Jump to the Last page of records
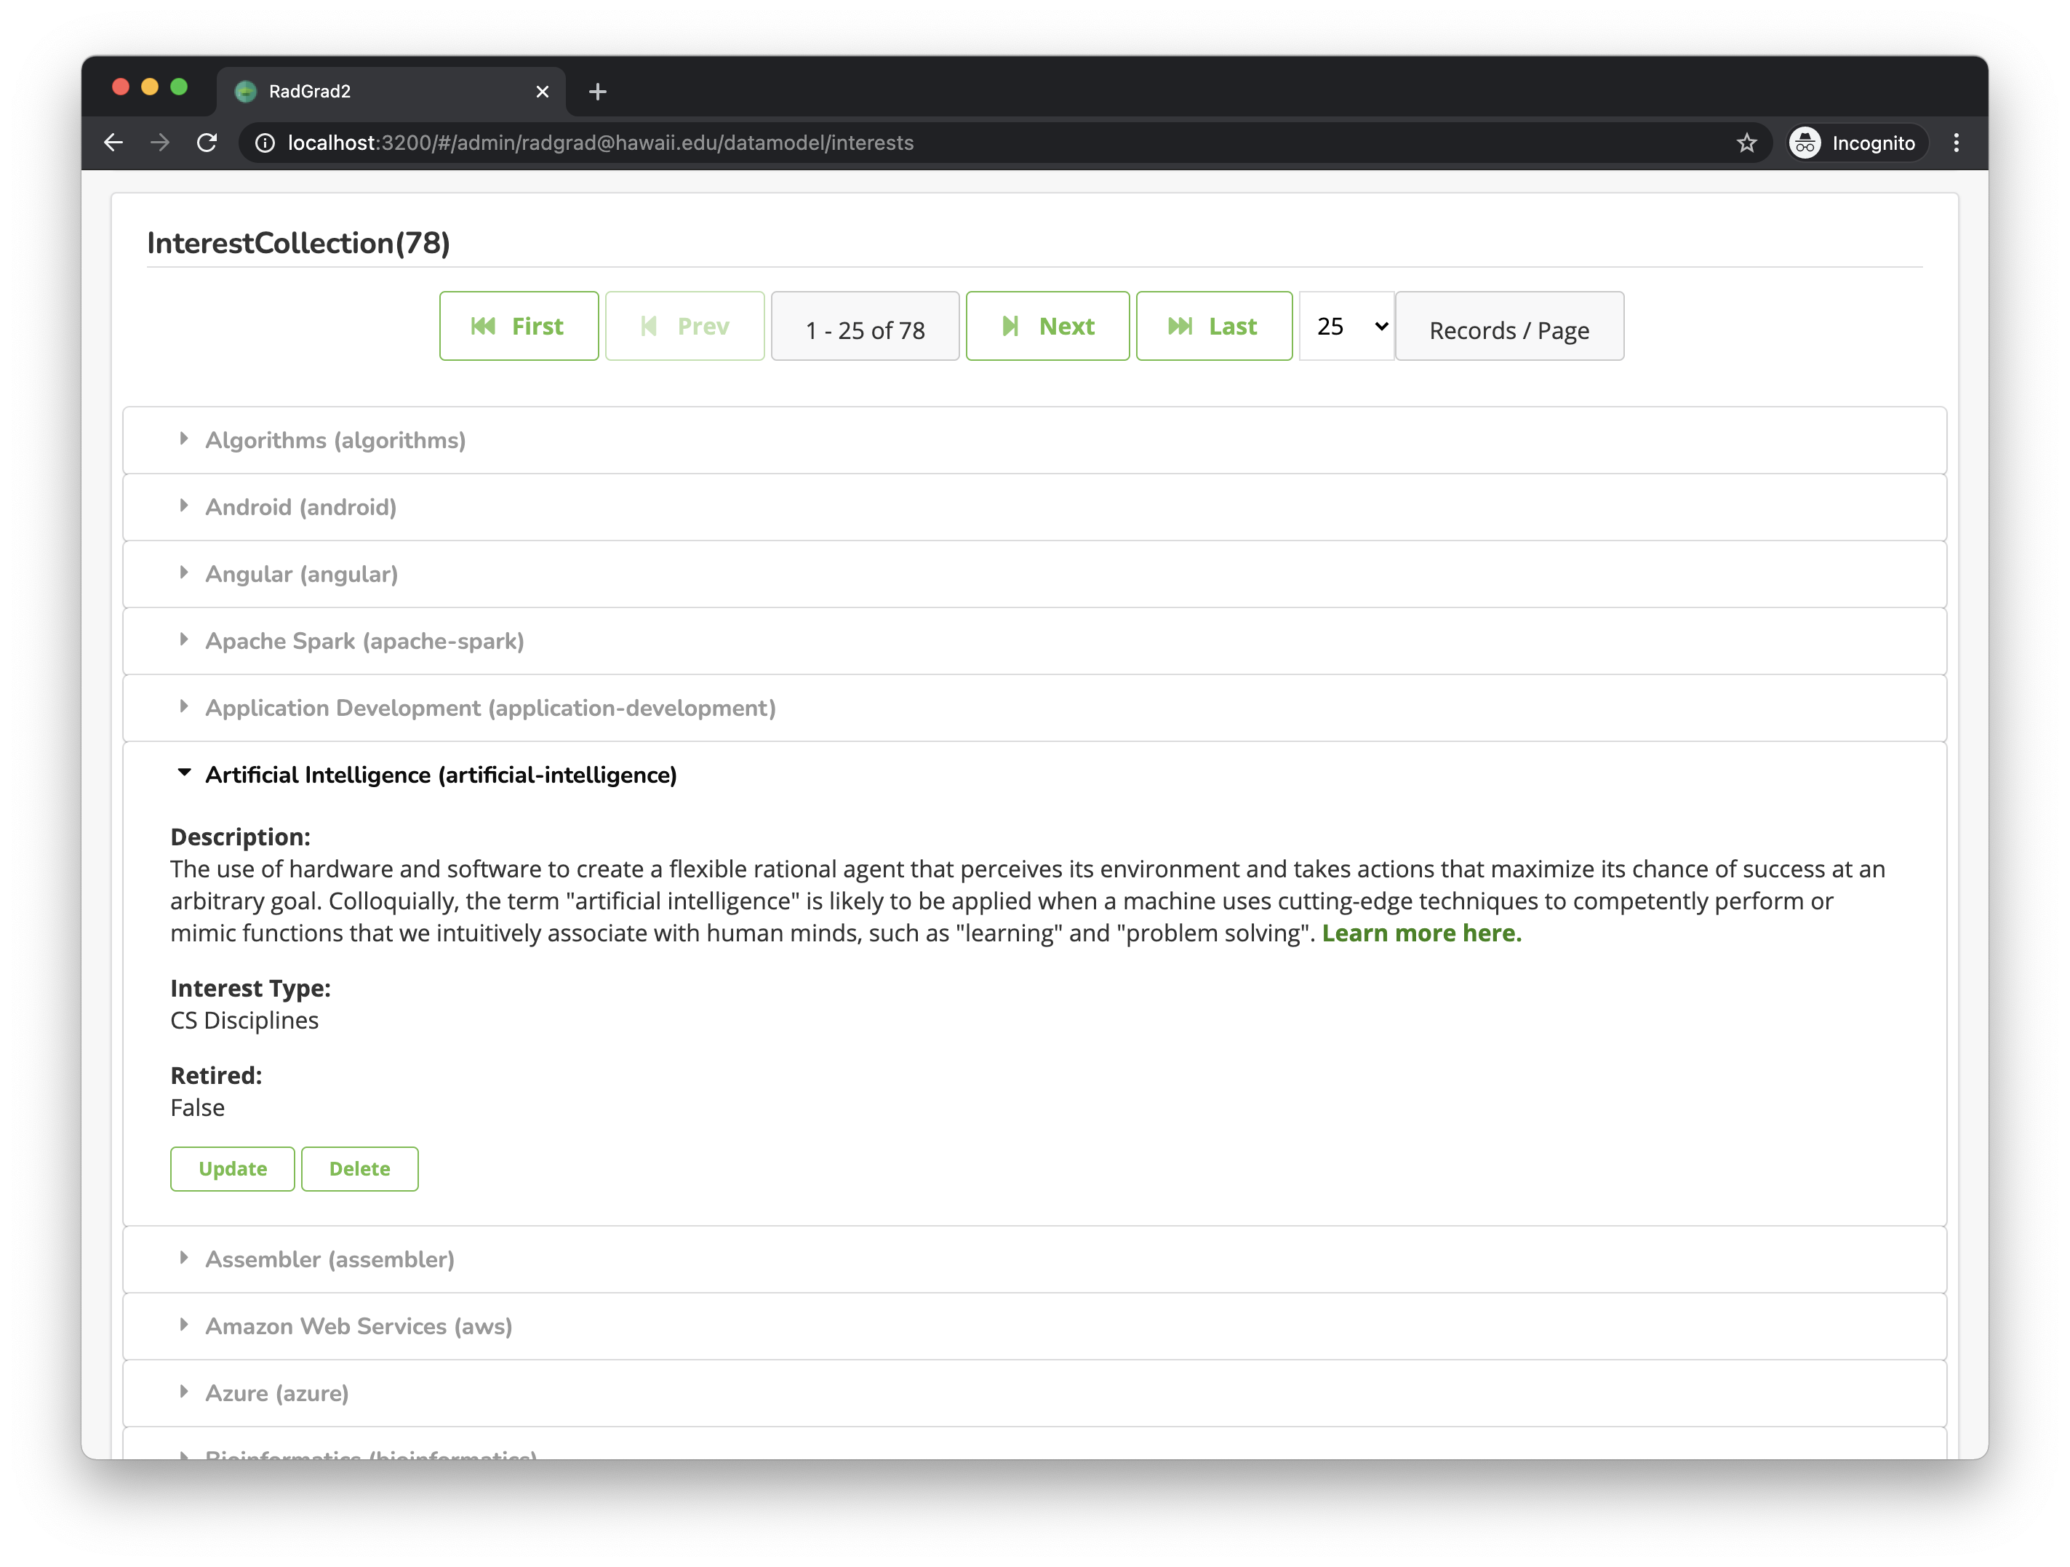Image resolution: width=2070 pixels, height=1567 pixels. 1214,326
